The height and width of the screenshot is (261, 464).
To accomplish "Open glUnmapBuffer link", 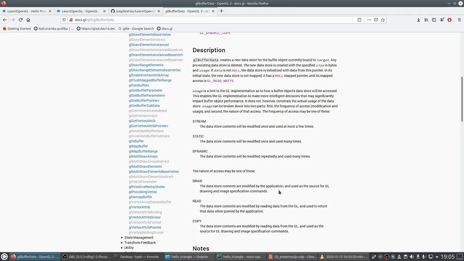I will [x=140, y=197].
